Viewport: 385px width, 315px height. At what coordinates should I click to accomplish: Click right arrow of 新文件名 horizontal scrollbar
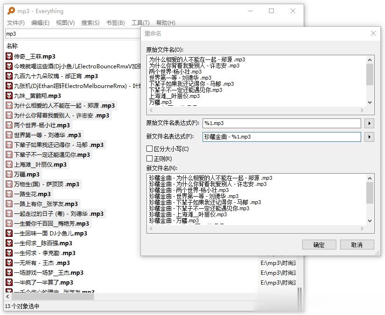pos(362,229)
